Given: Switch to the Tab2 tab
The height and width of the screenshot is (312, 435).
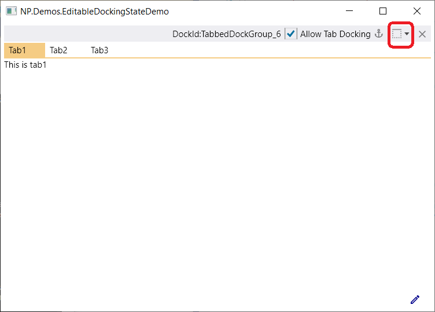Looking at the screenshot, I should pos(58,50).
